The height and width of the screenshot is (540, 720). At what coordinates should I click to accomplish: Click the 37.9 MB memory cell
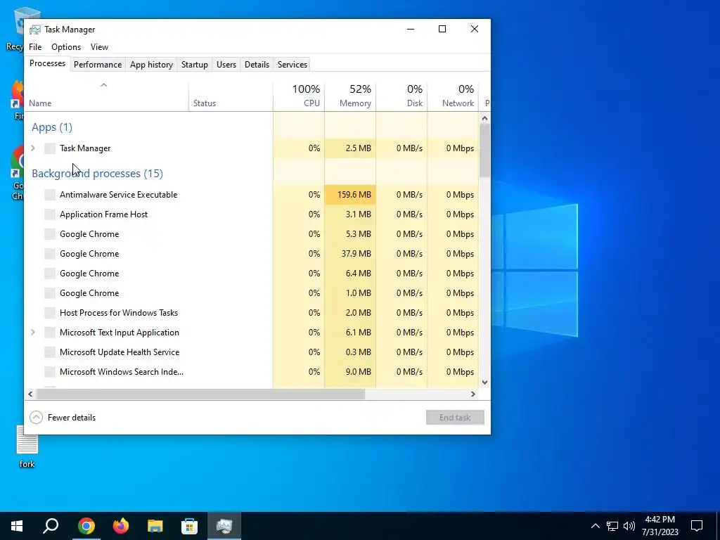[x=350, y=254]
